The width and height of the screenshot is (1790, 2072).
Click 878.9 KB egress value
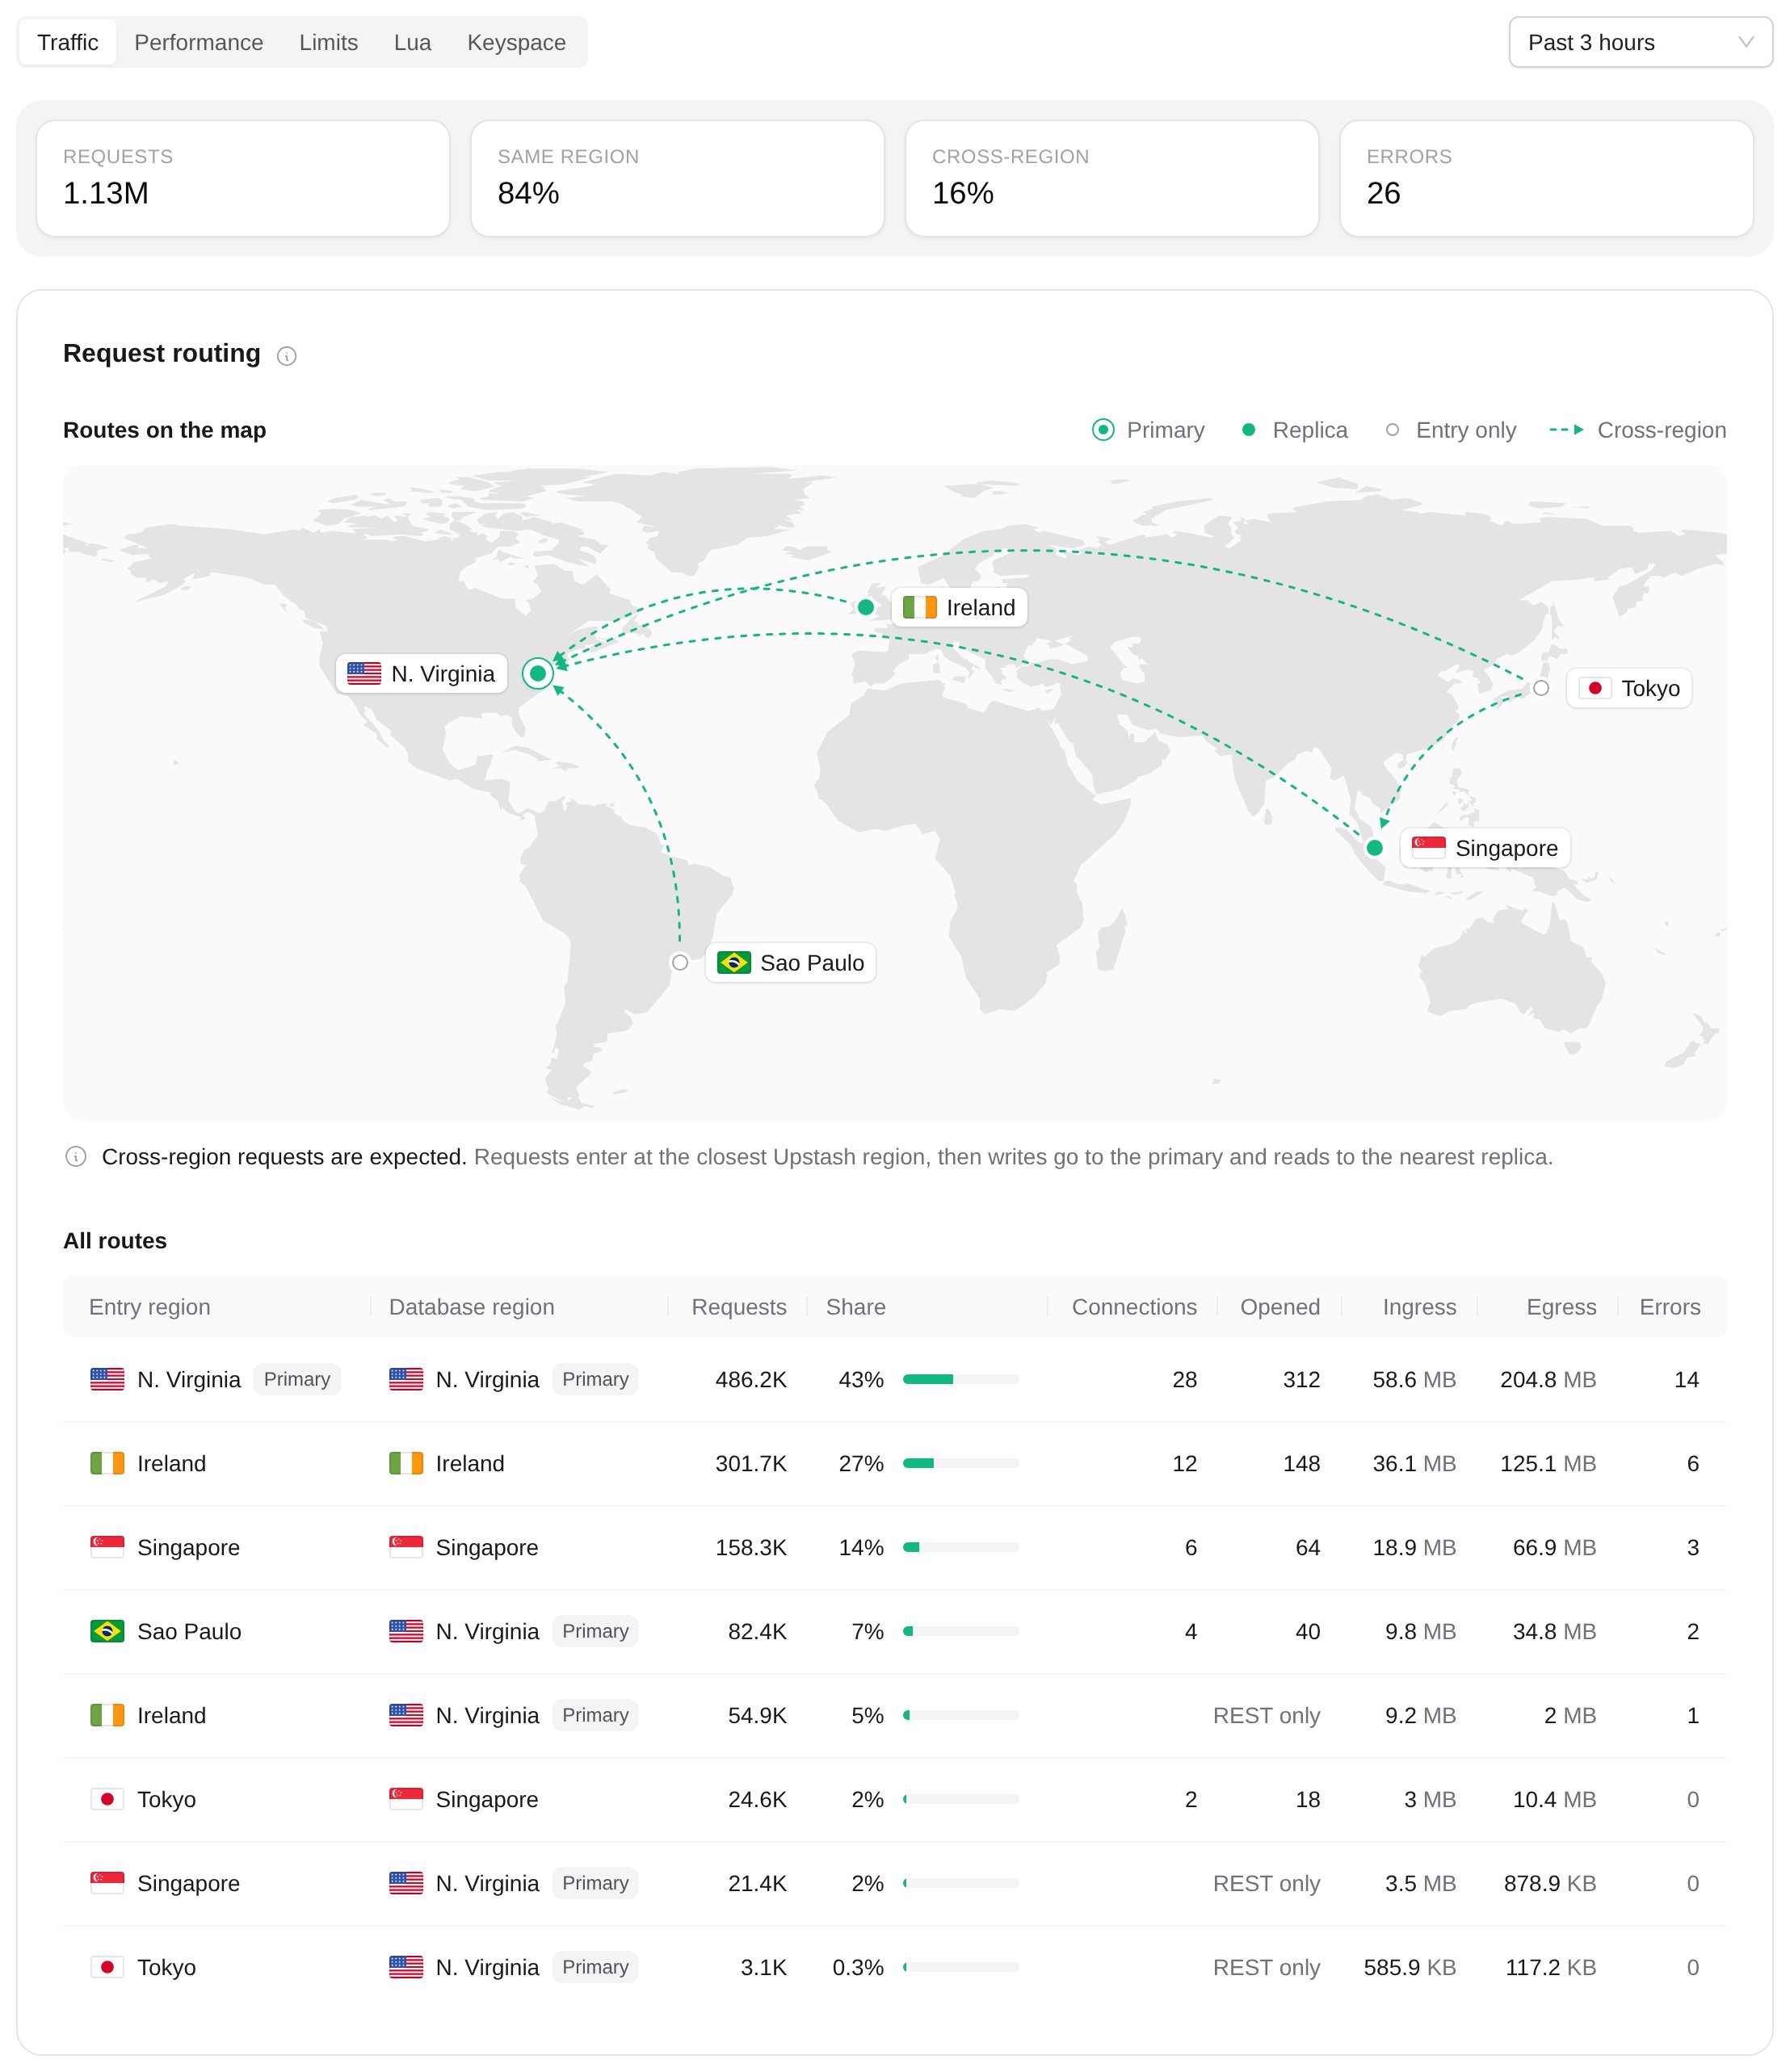click(x=1548, y=1883)
